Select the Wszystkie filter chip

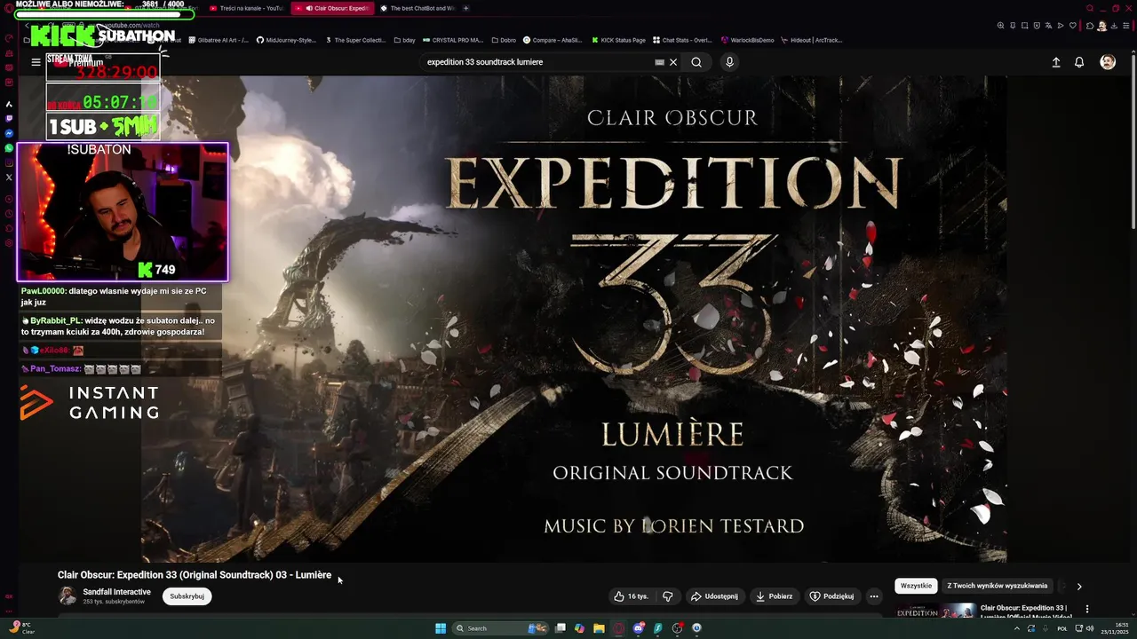pyautogui.click(x=916, y=586)
